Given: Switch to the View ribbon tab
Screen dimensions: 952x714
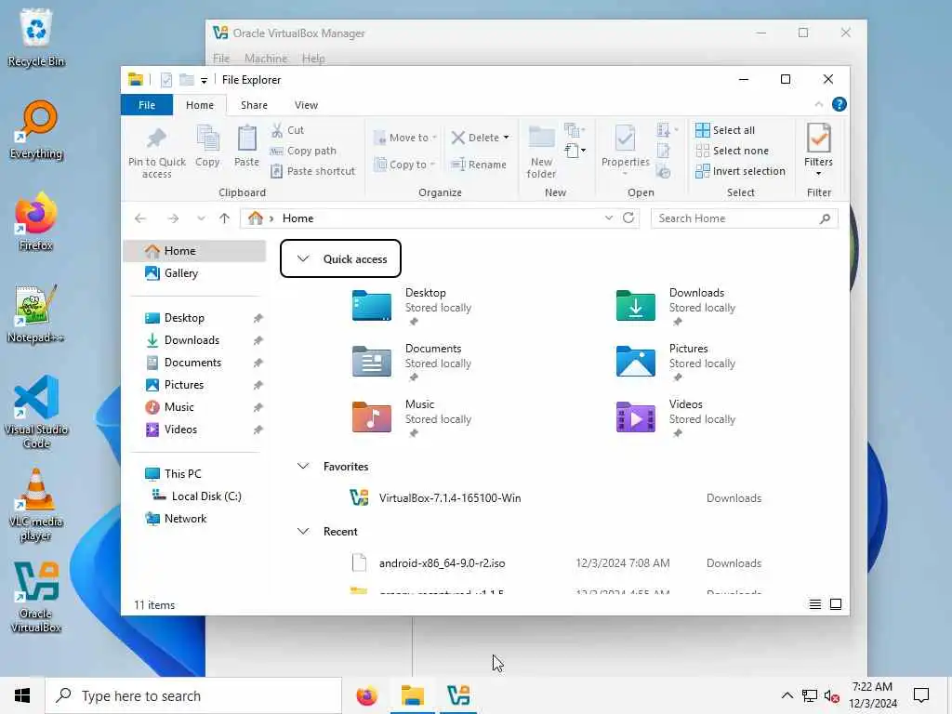Looking at the screenshot, I should 306,105.
